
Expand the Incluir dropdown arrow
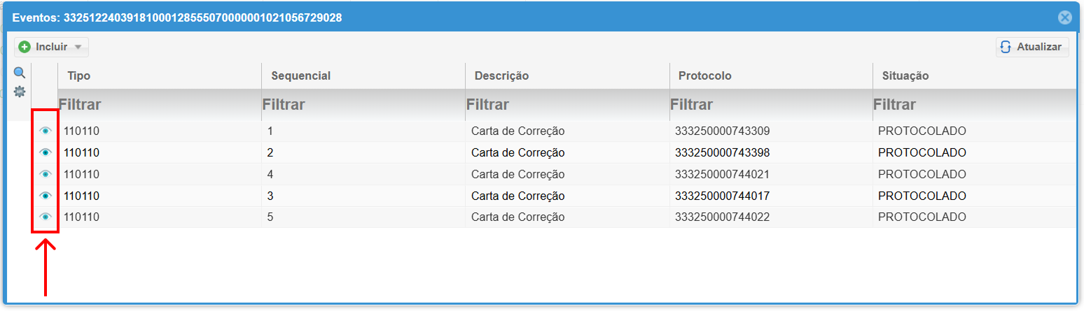(78, 48)
